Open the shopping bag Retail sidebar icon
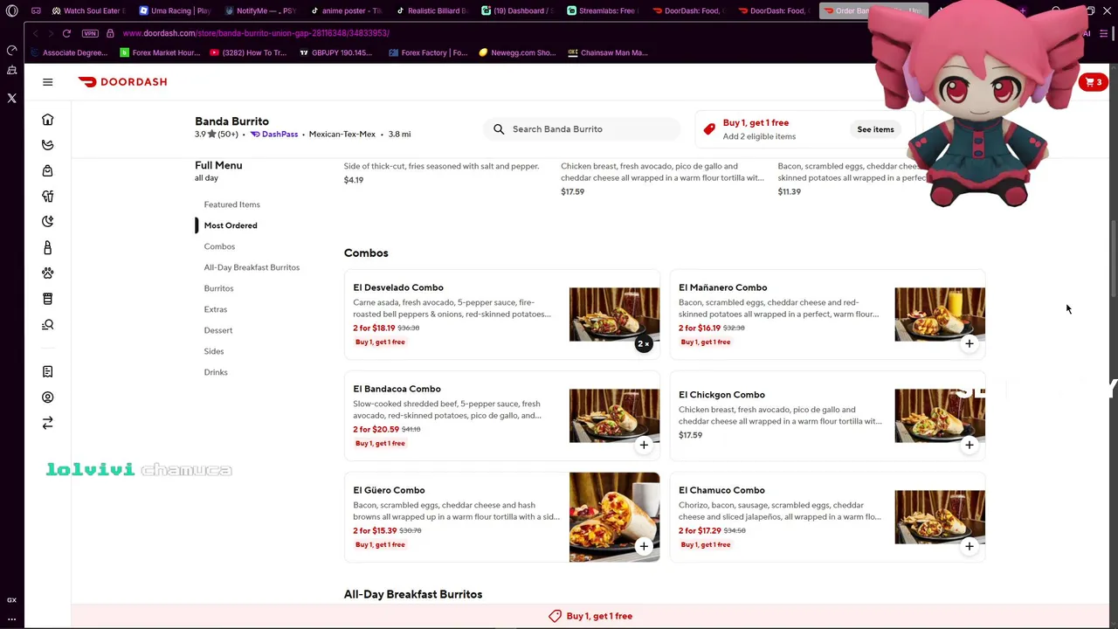Image resolution: width=1118 pixels, height=629 pixels. [48, 170]
